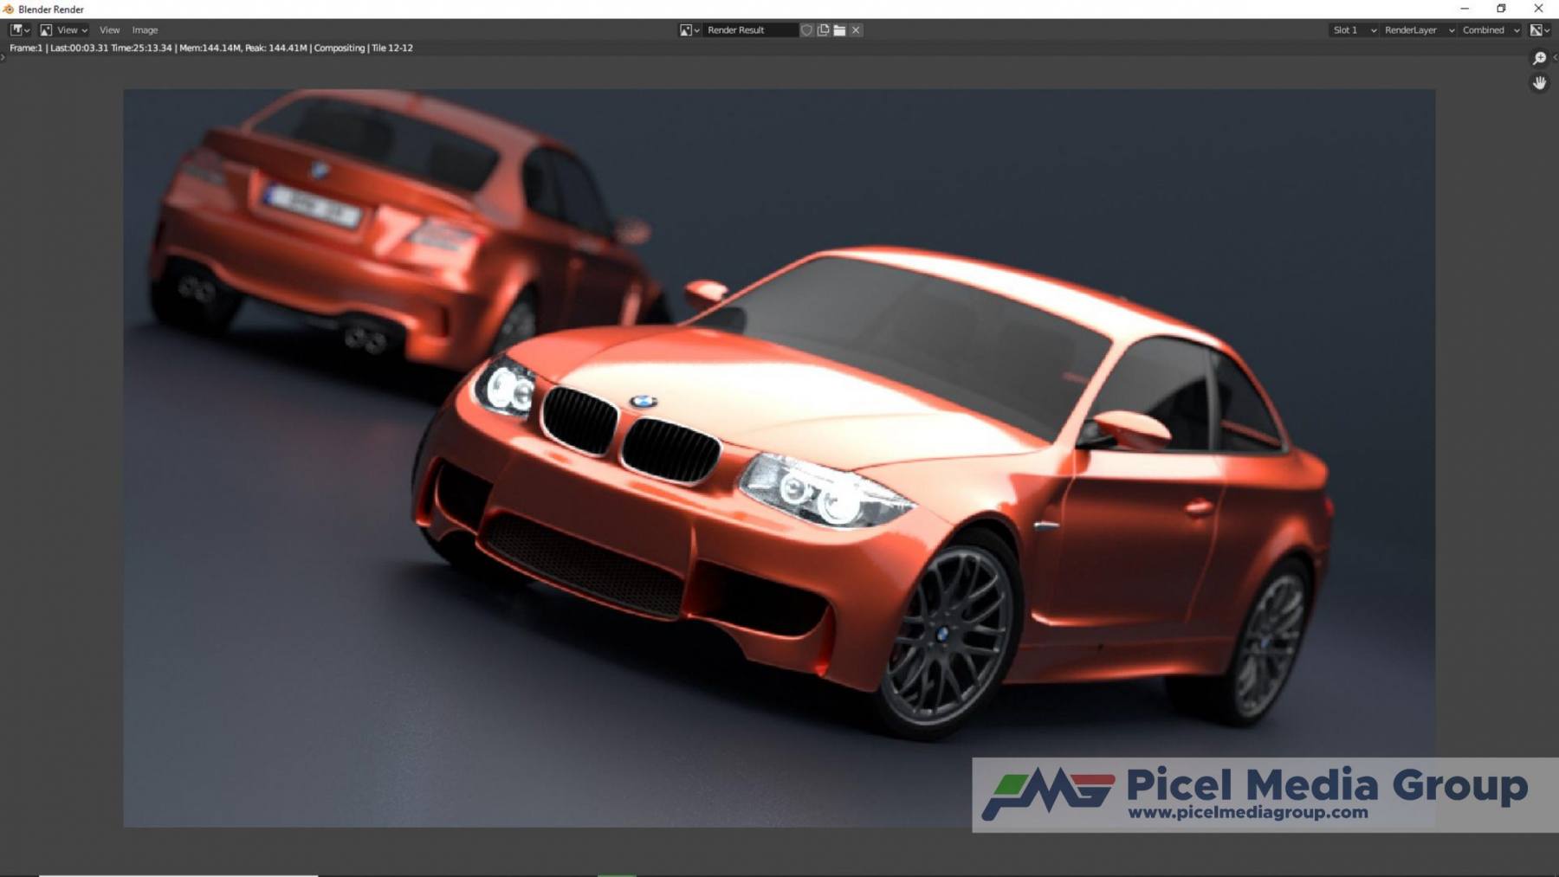Unlink Render Result with X icon
The height and width of the screenshot is (877, 1559).
[856, 30]
